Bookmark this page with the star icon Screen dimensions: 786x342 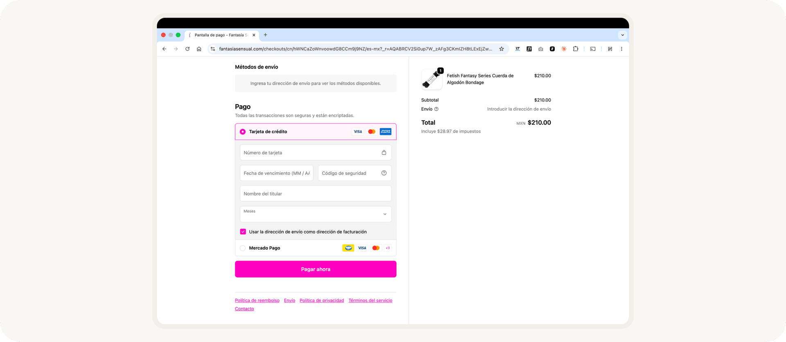tap(501, 49)
